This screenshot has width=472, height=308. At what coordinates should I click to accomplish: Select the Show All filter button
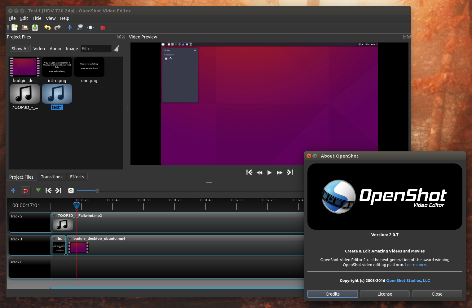tap(20, 49)
